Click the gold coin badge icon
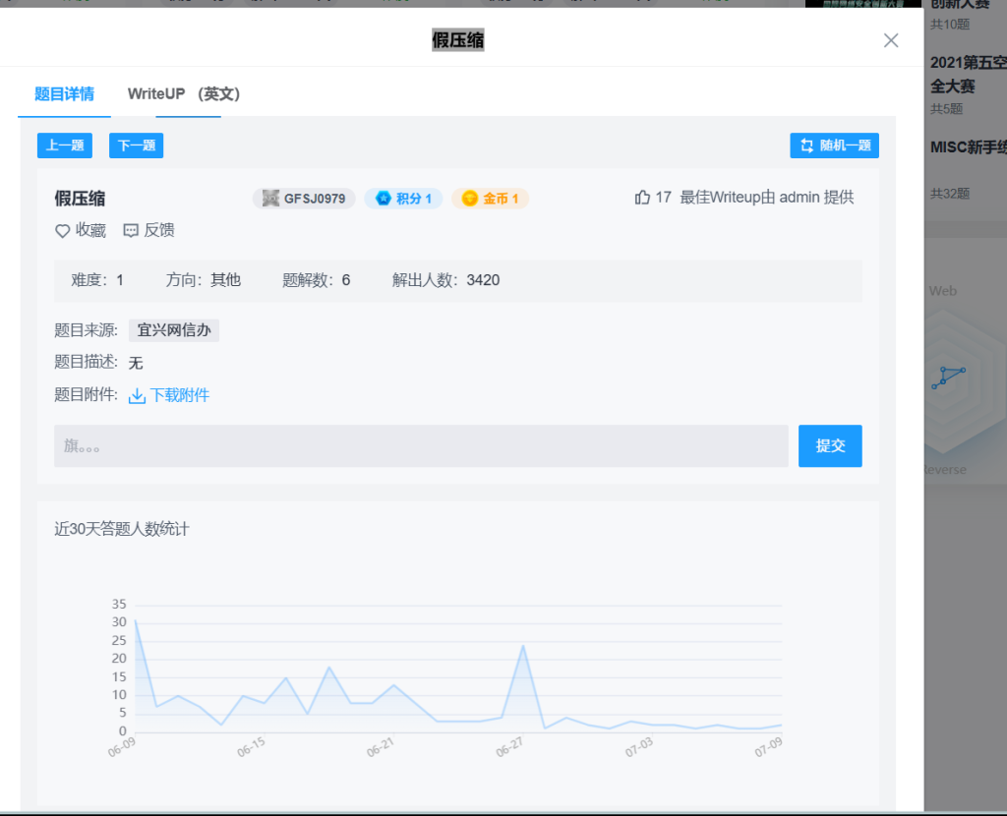The height and width of the screenshot is (816, 1007). (x=470, y=199)
